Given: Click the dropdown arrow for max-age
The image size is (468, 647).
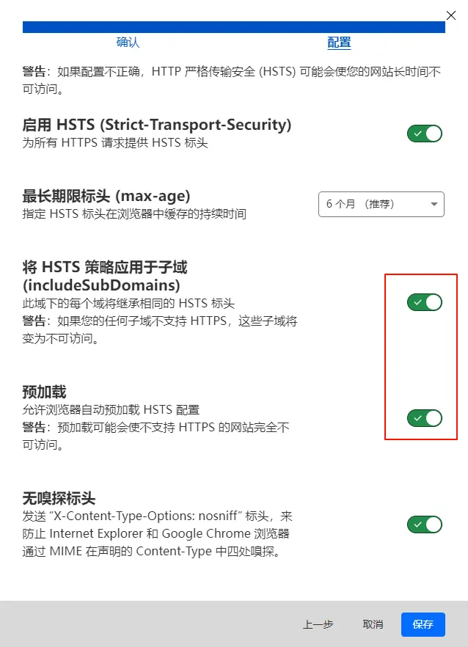Looking at the screenshot, I should pos(434,204).
